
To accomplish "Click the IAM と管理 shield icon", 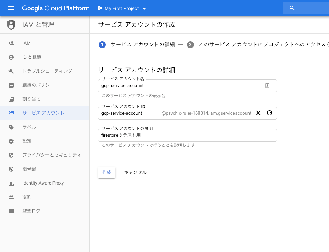I will 11,25.
